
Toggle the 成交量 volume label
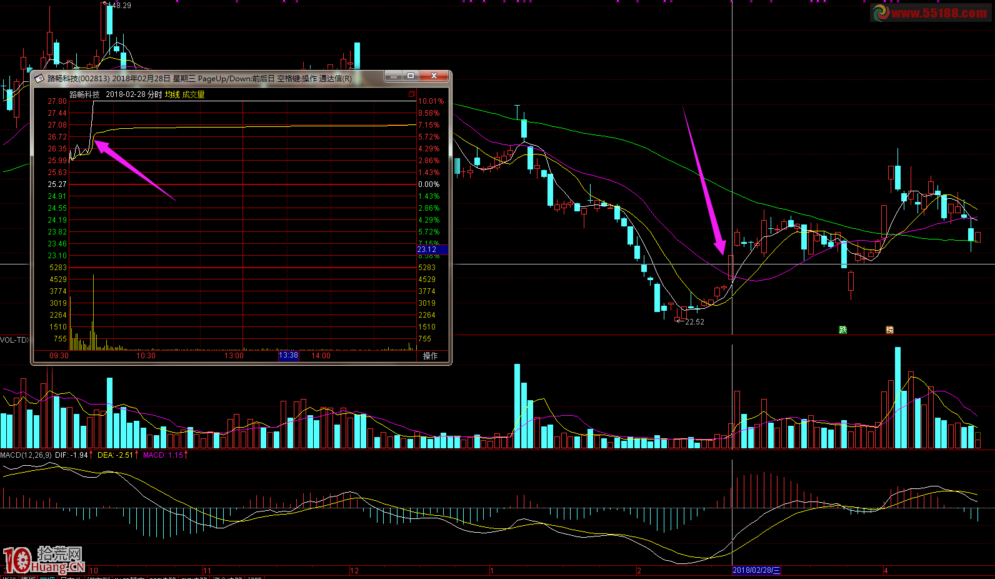click(x=193, y=94)
